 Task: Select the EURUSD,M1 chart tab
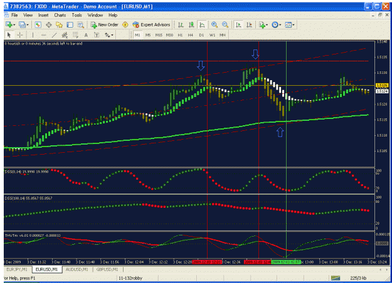[x=47, y=269]
